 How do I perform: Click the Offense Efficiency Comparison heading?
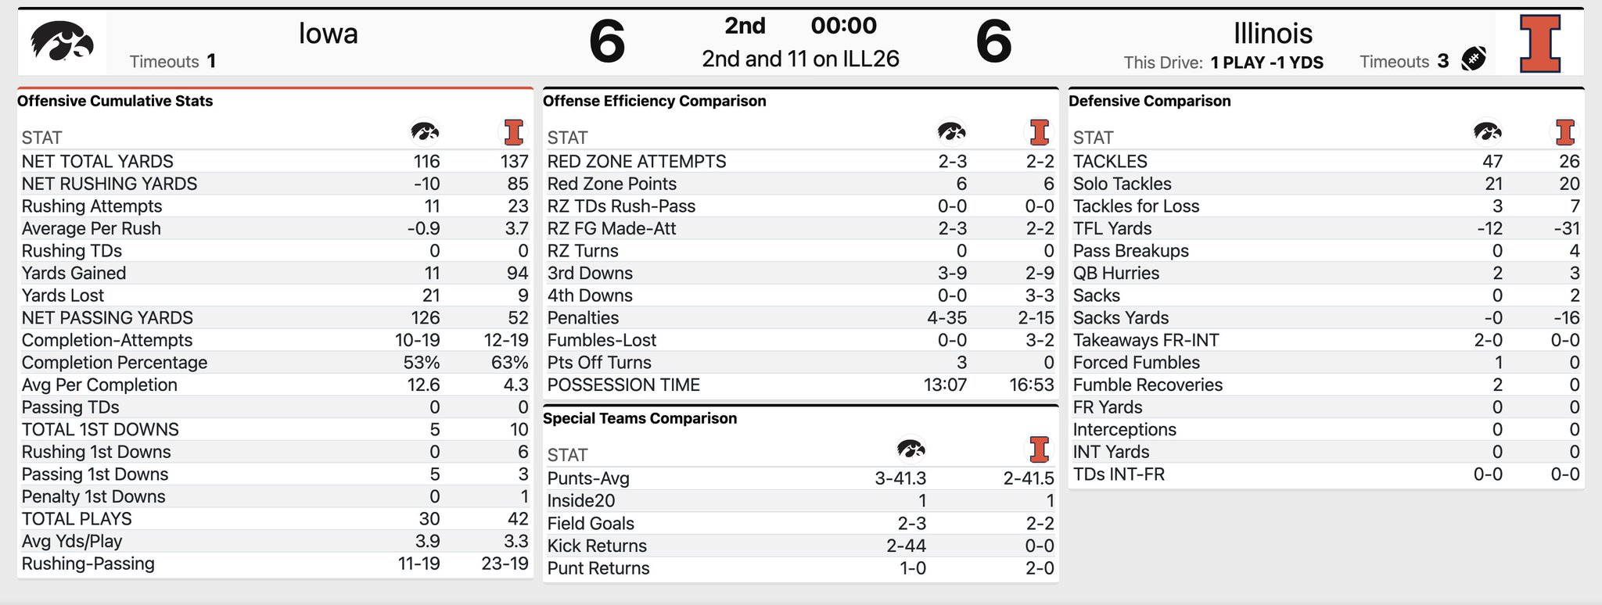[654, 101]
